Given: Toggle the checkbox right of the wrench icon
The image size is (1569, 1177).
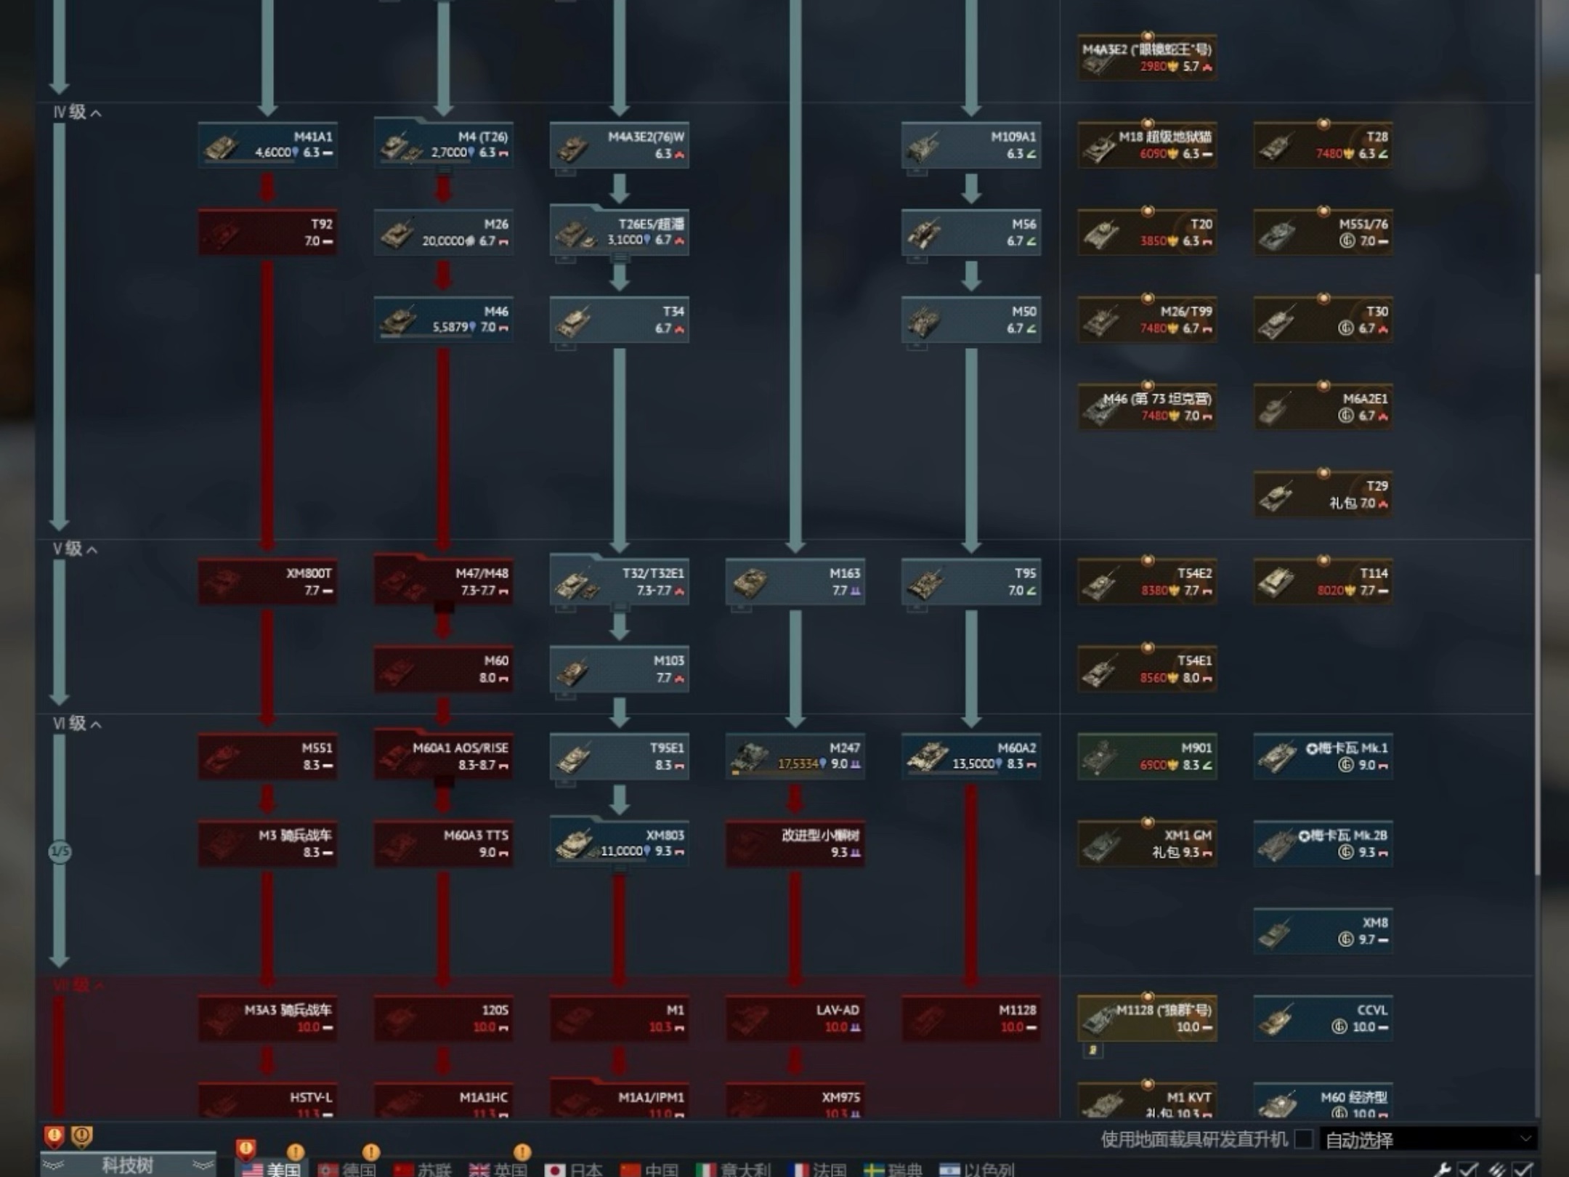Looking at the screenshot, I should pyautogui.click(x=1469, y=1168).
